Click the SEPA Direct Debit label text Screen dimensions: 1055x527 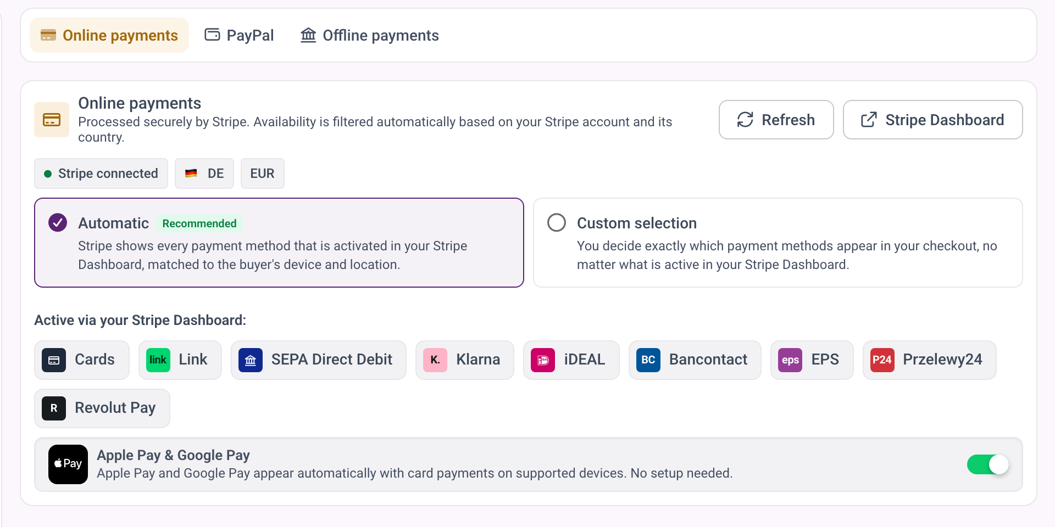332,360
